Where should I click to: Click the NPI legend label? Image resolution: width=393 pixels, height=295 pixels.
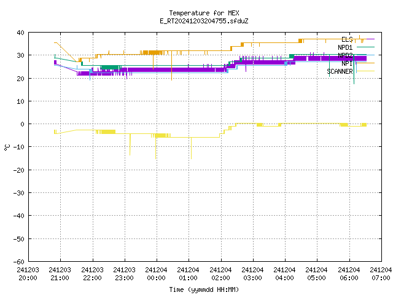coord(347,63)
